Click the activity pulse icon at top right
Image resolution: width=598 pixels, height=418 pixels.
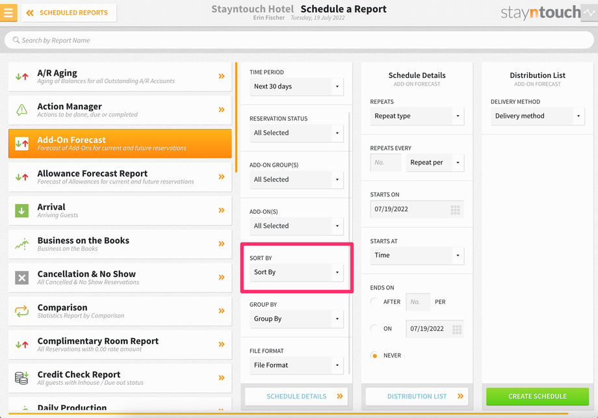click(590, 12)
